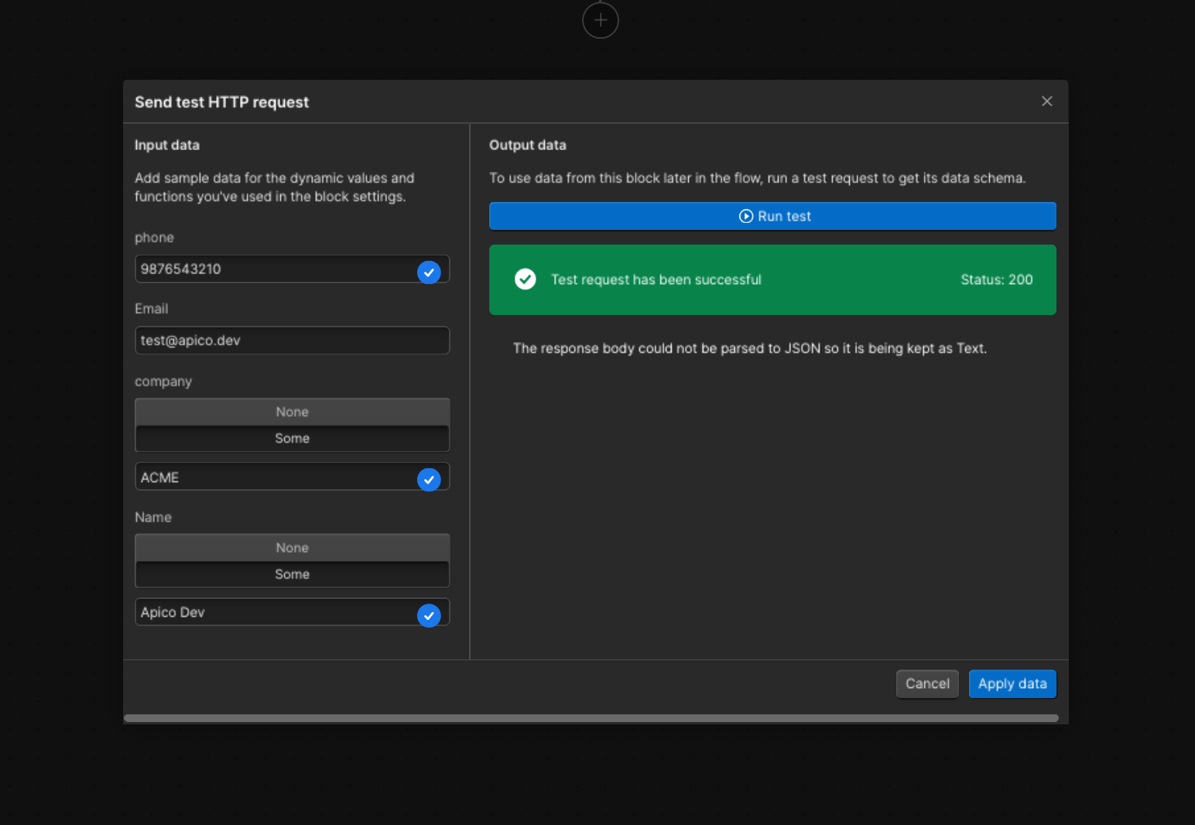The image size is (1195, 825).
Task: Click the Name field label
Action: point(153,517)
